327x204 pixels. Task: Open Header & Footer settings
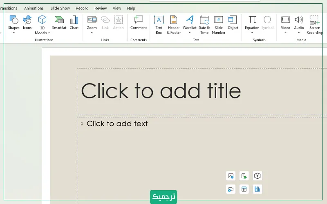(x=174, y=24)
